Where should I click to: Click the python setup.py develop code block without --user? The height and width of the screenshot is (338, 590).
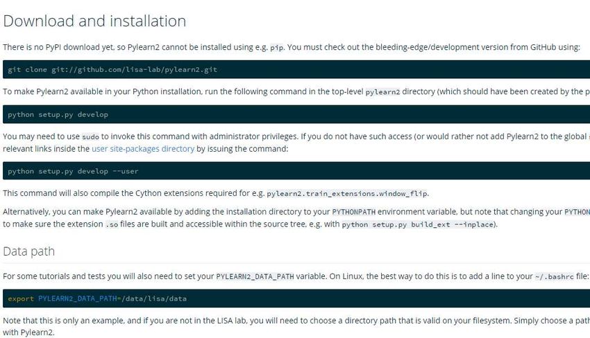tap(296, 114)
